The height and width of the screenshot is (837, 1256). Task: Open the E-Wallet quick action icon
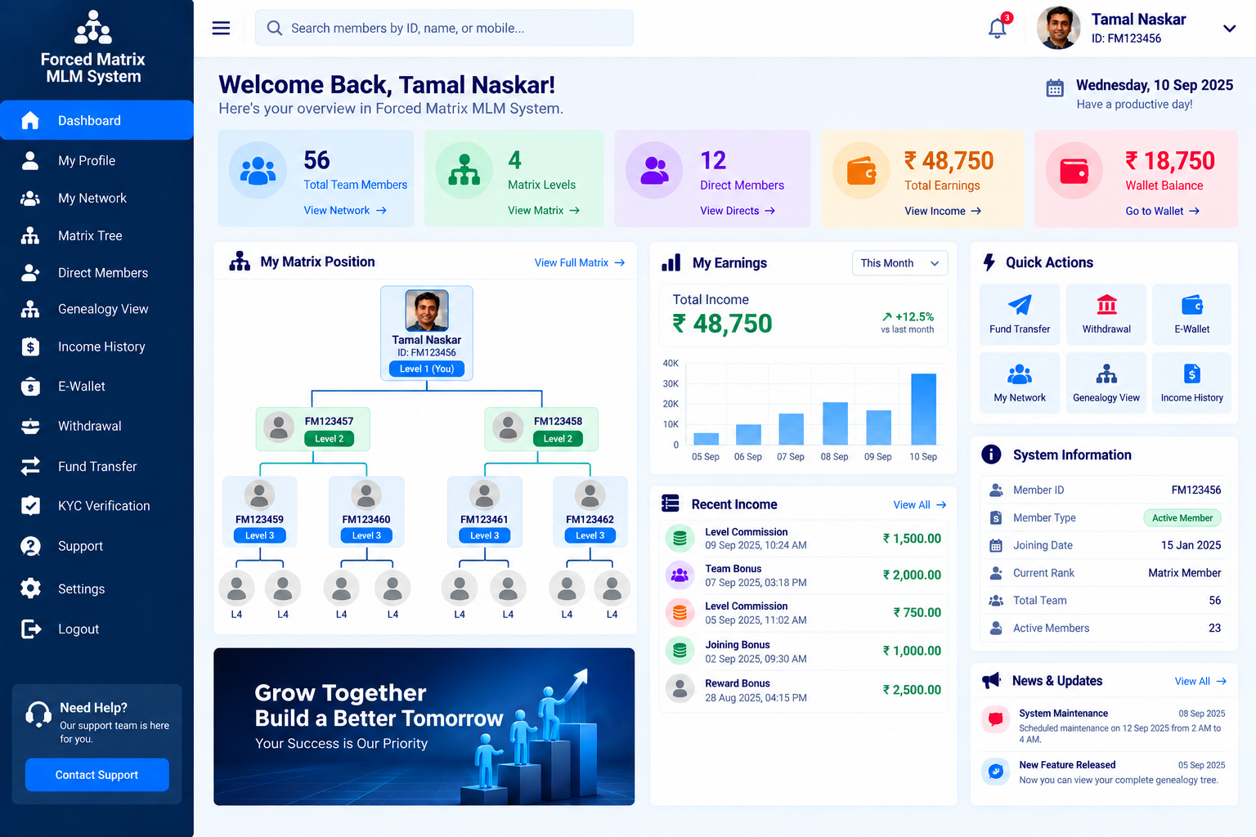pyautogui.click(x=1192, y=305)
